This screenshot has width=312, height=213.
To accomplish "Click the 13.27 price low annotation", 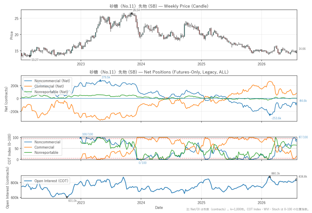I will point(35,60).
